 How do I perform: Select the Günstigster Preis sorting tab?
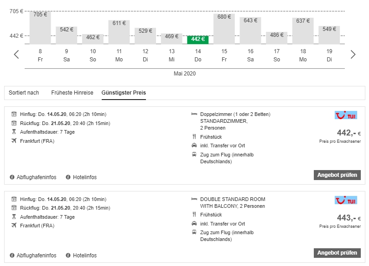124,93
